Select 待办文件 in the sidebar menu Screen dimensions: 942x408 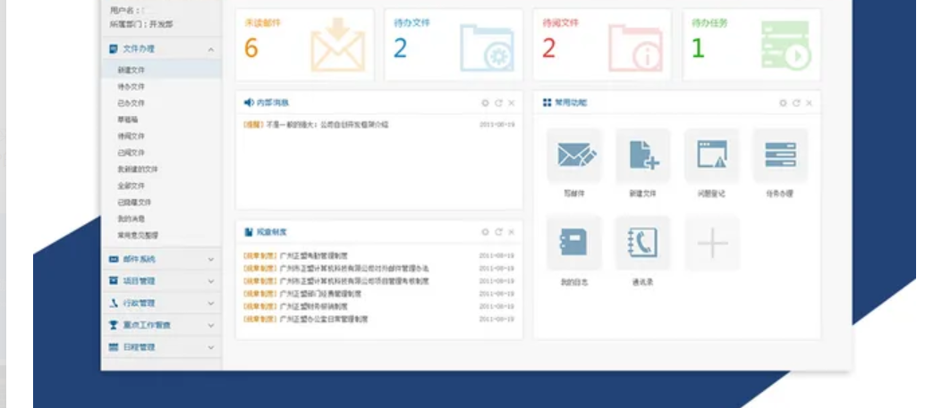point(131,87)
